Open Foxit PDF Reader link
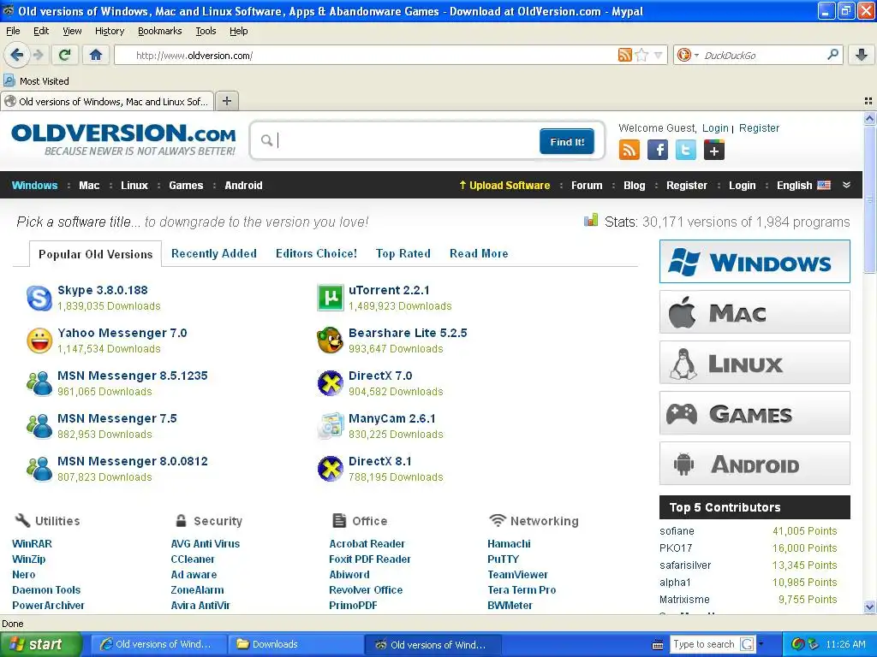Viewport: 877px width, 657px height. pos(370,559)
